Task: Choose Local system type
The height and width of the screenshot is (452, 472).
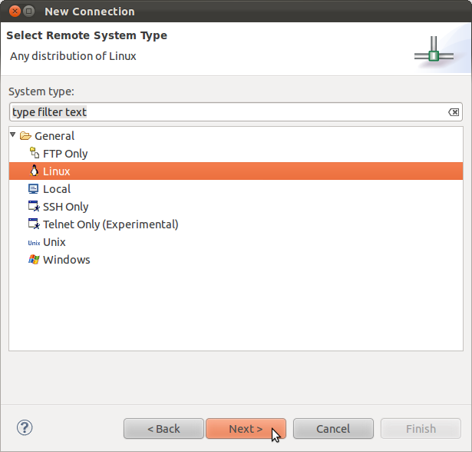Action: coord(57,189)
